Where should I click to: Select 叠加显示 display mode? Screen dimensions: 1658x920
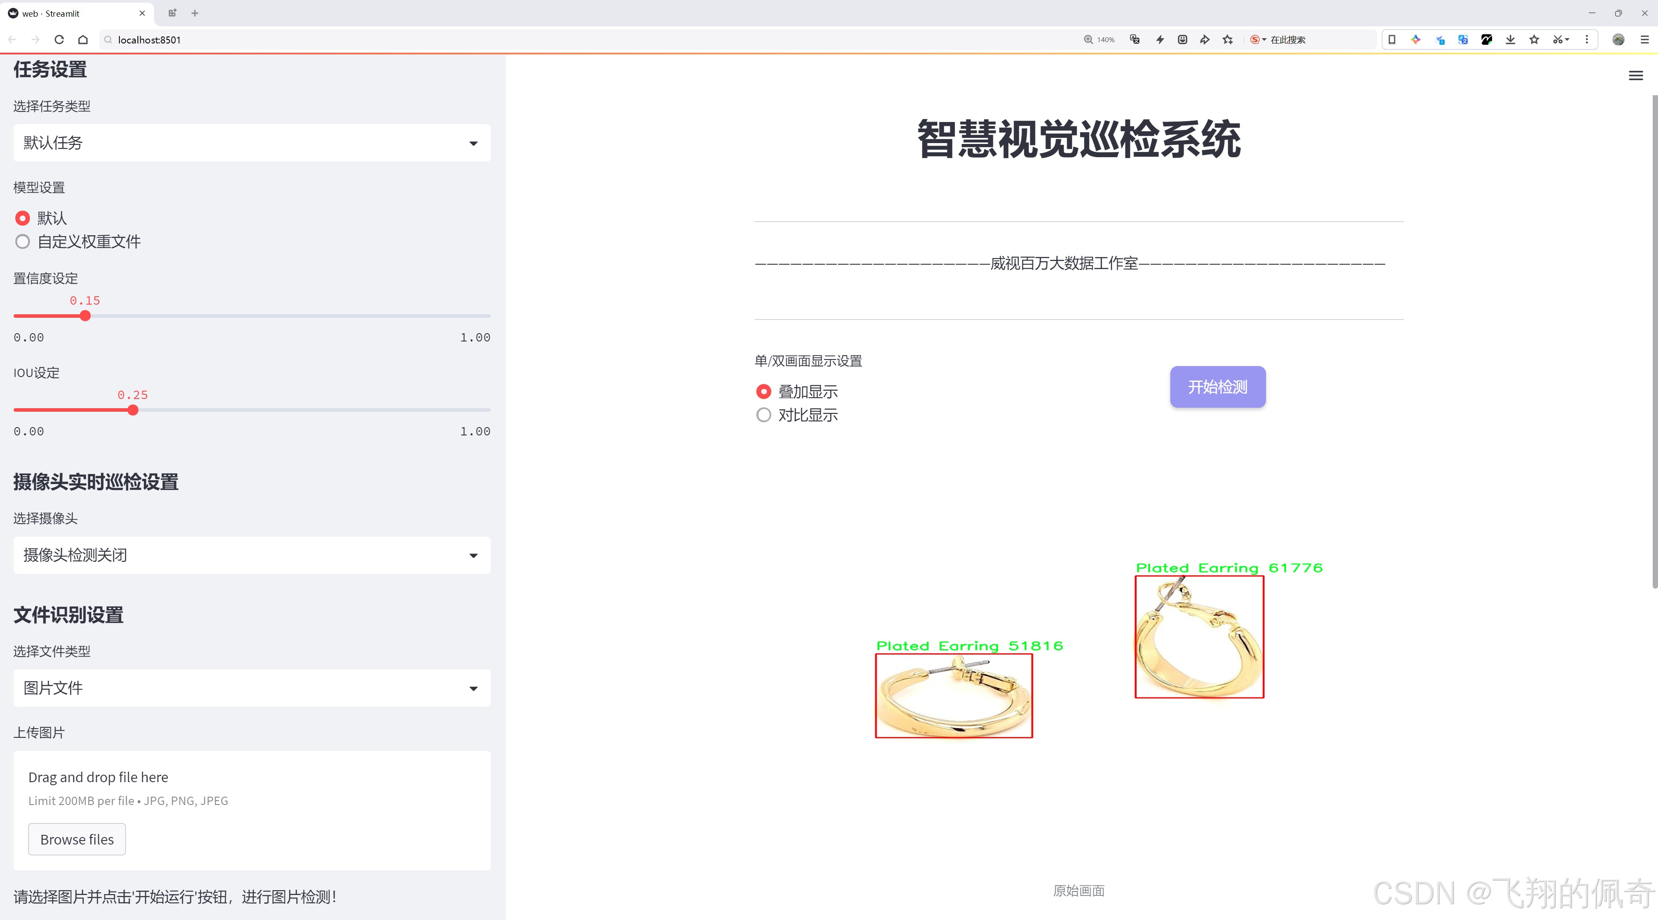(763, 391)
